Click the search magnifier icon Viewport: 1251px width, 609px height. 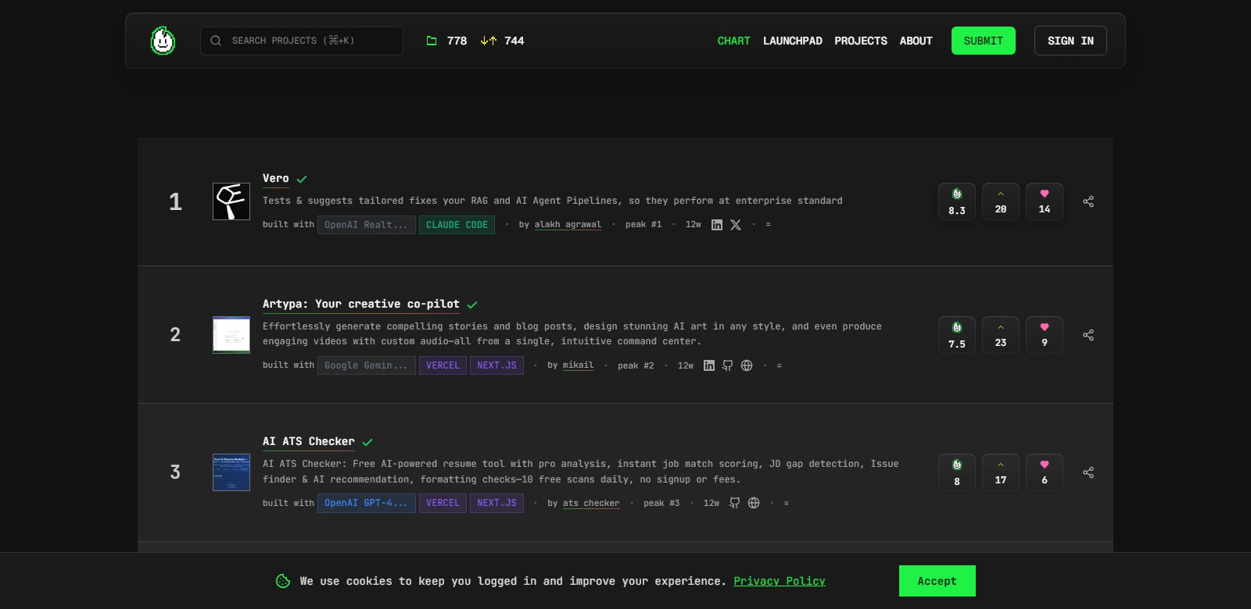tap(216, 41)
